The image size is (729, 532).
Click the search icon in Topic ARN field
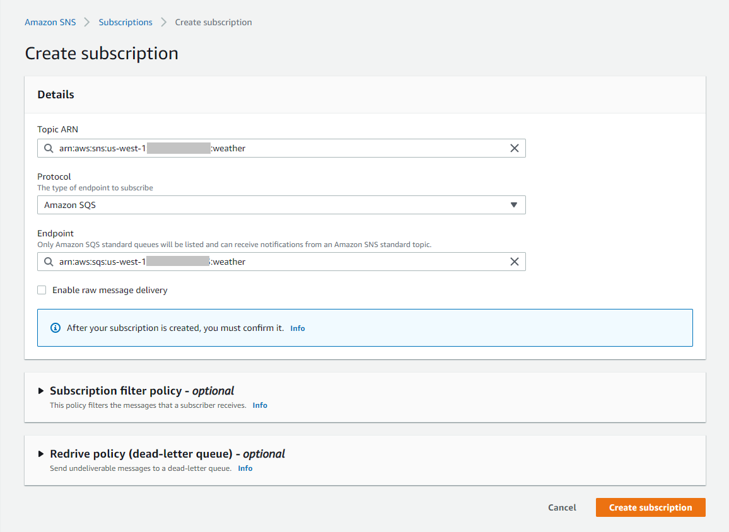coord(49,148)
